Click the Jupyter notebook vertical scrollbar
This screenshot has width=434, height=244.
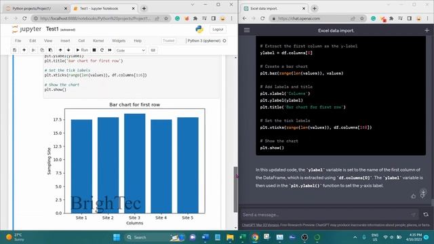pos(235,190)
